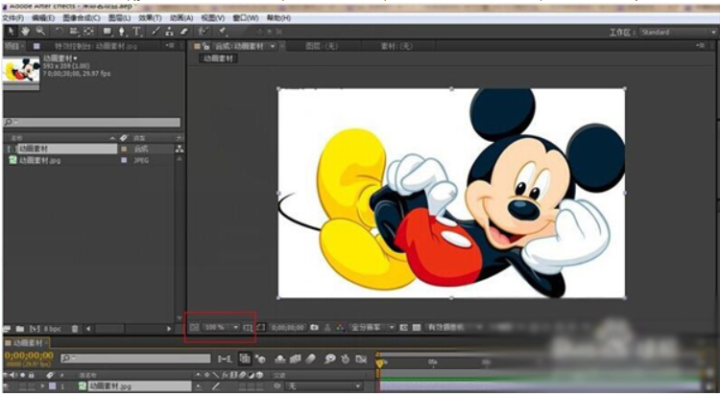Select the Pen tool
Image resolution: width=720 pixels, height=396 pixels.
(x=122, y=32)
